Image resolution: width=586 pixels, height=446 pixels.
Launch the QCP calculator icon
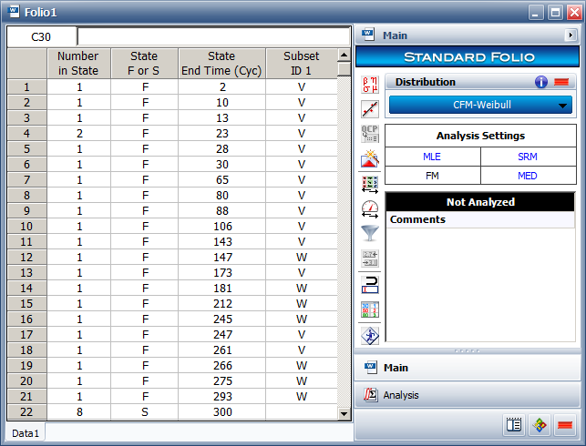coord(370,135)
